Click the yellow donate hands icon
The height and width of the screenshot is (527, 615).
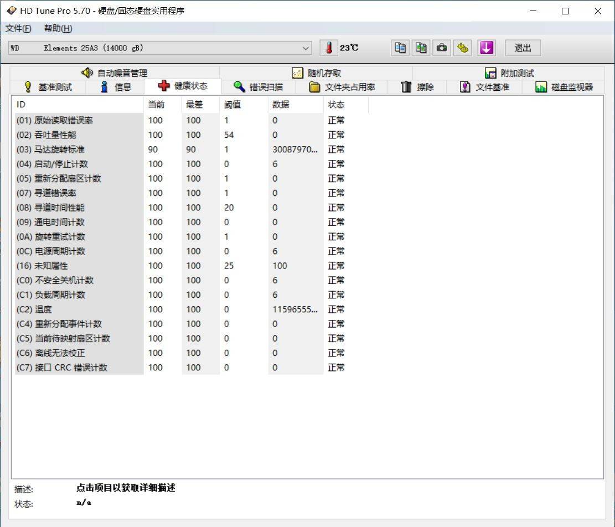(x=463, y=48)
